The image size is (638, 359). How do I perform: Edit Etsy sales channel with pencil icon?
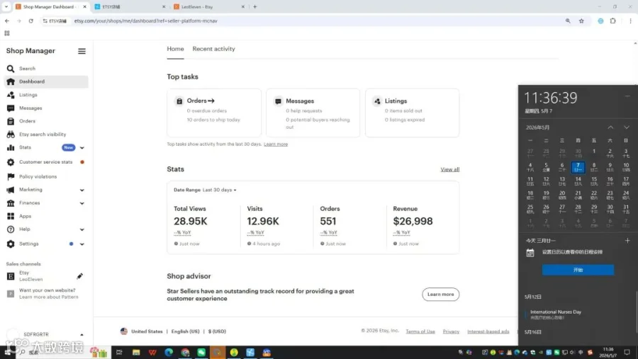point(79,276)
